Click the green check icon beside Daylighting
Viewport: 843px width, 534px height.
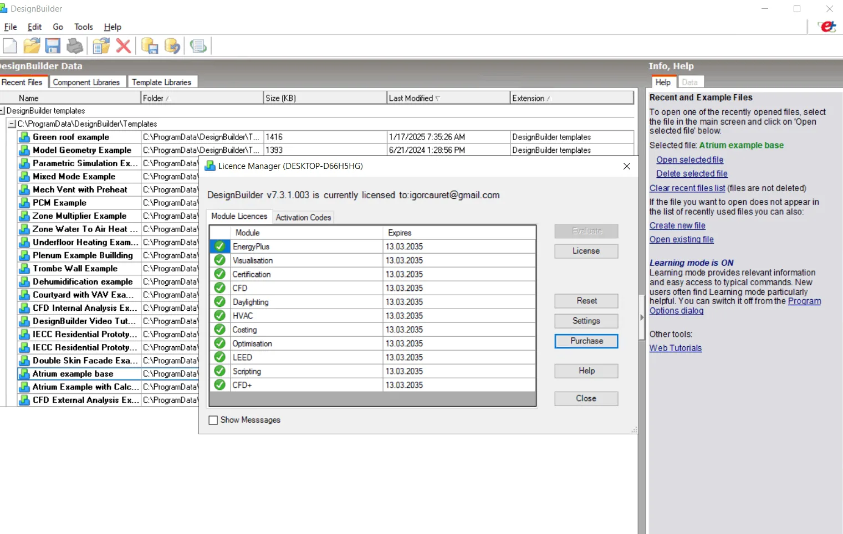click(220, 302)
